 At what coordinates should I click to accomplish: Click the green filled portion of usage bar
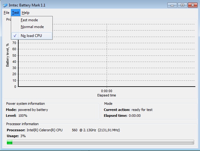(10, 142)
